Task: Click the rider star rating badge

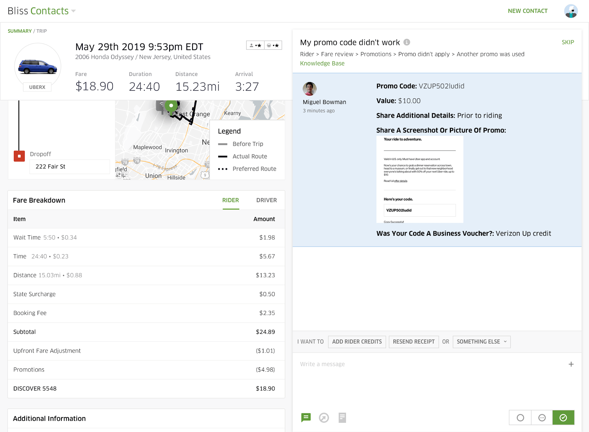Action: pyautogui.click(x=255, y=45)
